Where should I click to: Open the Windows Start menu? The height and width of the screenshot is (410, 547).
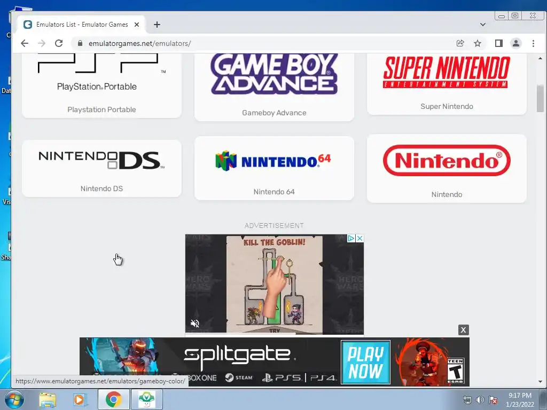(13, 399)
